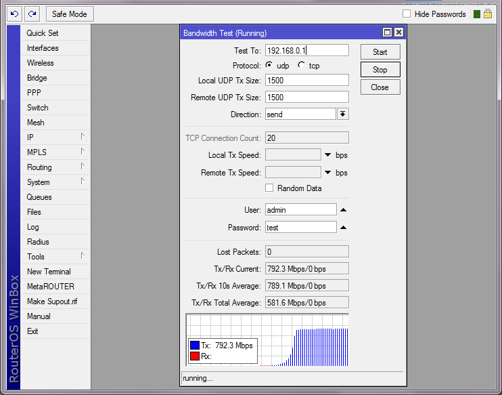Expand the System submenu arrow
This screenshot has height=395, width=502.
pos(83,181)
